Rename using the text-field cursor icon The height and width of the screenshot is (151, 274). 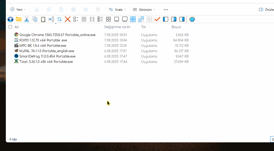[x=51, y=19]
